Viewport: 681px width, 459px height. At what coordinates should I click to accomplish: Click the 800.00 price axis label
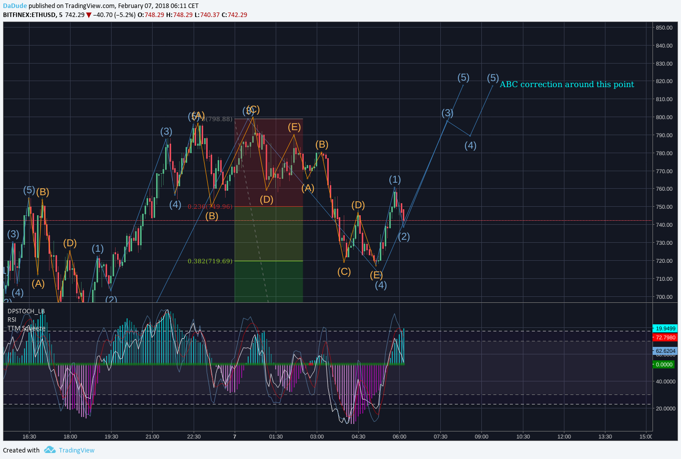pyautogui.click(x=664, y=117)
